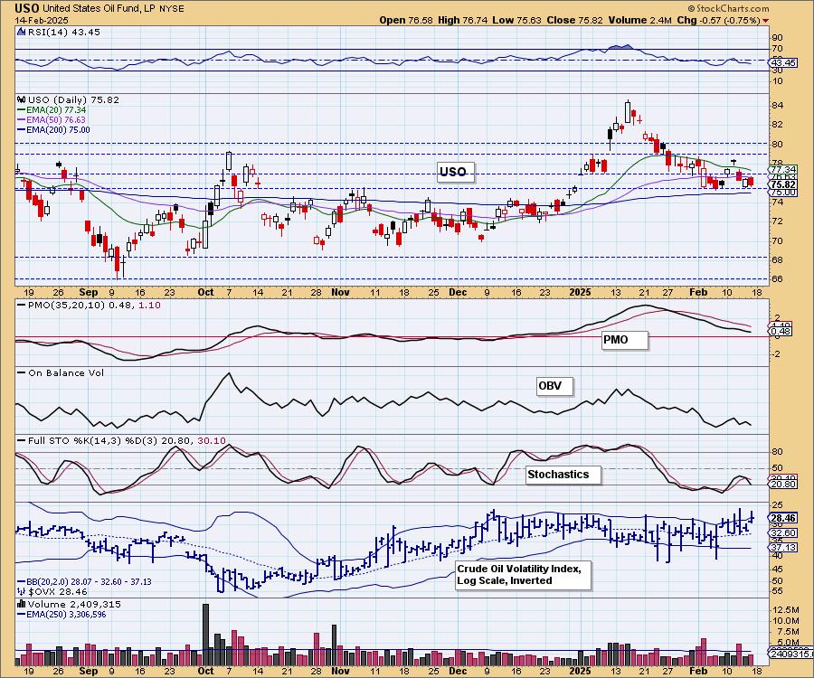Click the EMA(200) 75.00 legend entry
Image resolution: width=814 pixels, height=678 pixels.
(x=53, y=129)
